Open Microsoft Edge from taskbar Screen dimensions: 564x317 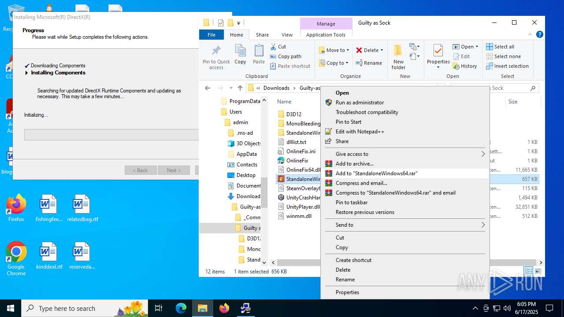(x=181, y=308)
